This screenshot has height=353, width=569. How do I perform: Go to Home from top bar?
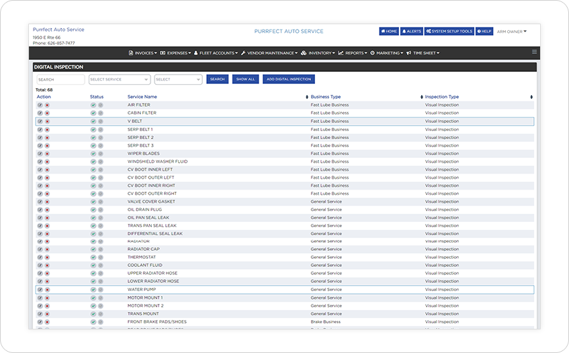389,31
